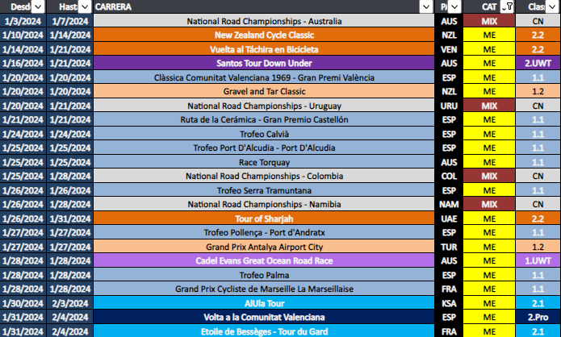This screenshot has height=337, width=561.
Task: Select the 1/31/2024 end date cell
Action: tap(69, 218)
